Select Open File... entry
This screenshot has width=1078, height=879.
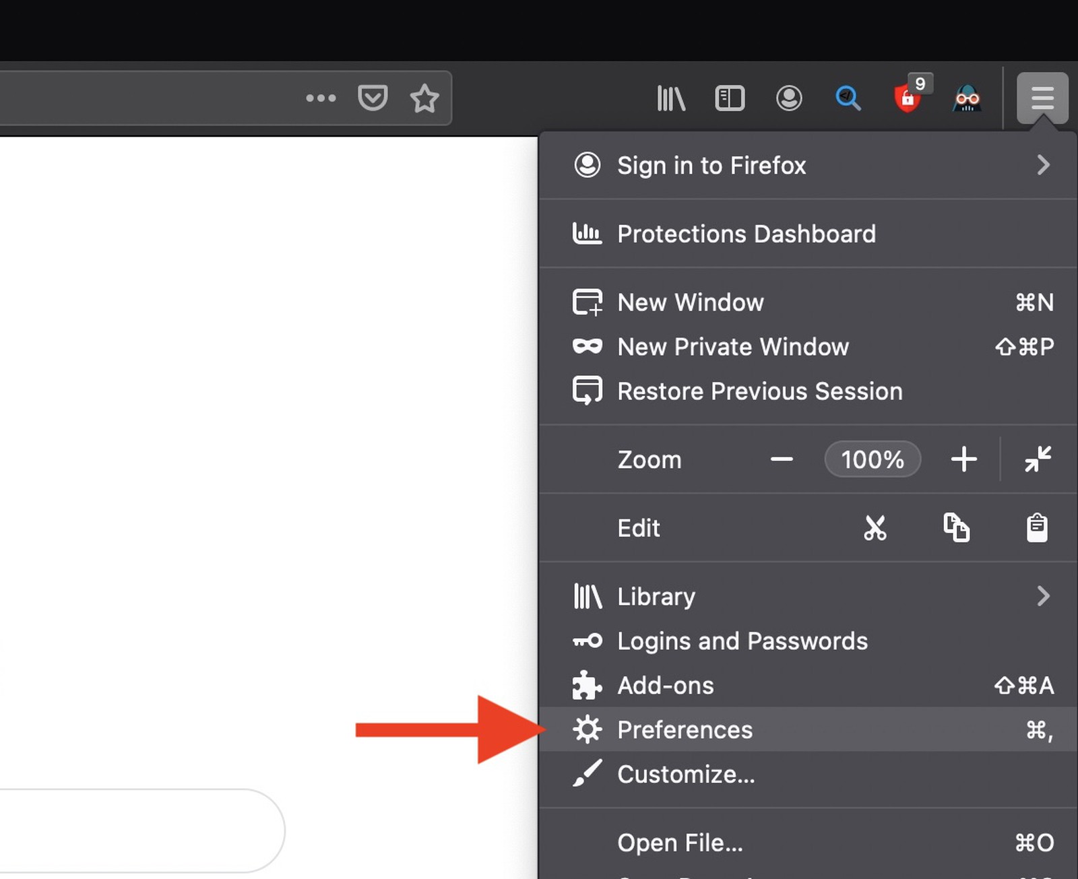pos(808,843)
